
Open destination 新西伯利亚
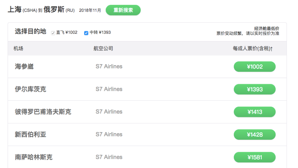coord(30,135)
